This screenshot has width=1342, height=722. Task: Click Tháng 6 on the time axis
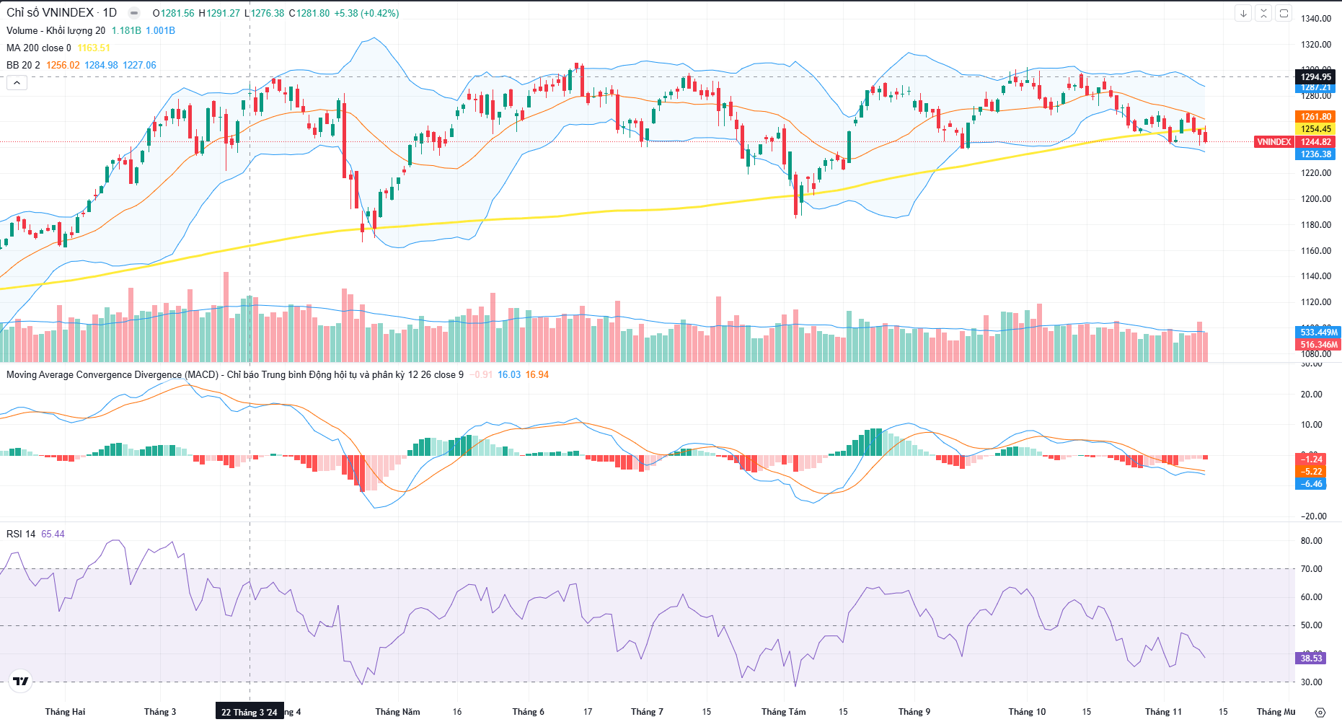coord(529,712)
